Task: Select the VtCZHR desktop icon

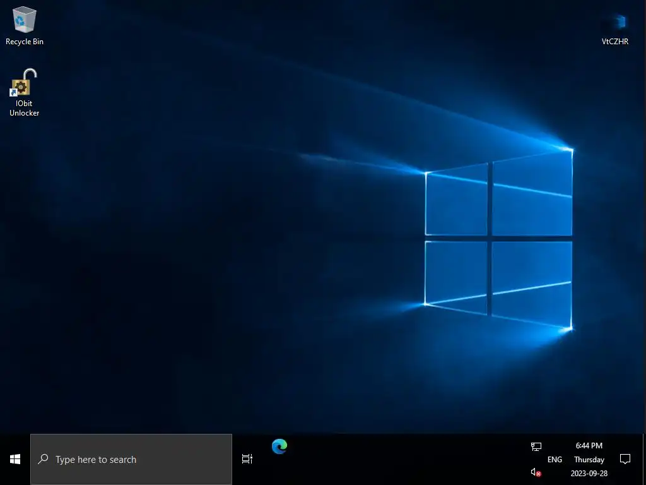Action: pyautogui.click(x=615, y=29)
